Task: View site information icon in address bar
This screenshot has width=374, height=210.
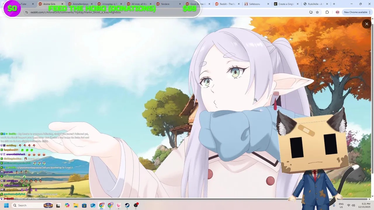Action: pos(26,12)
